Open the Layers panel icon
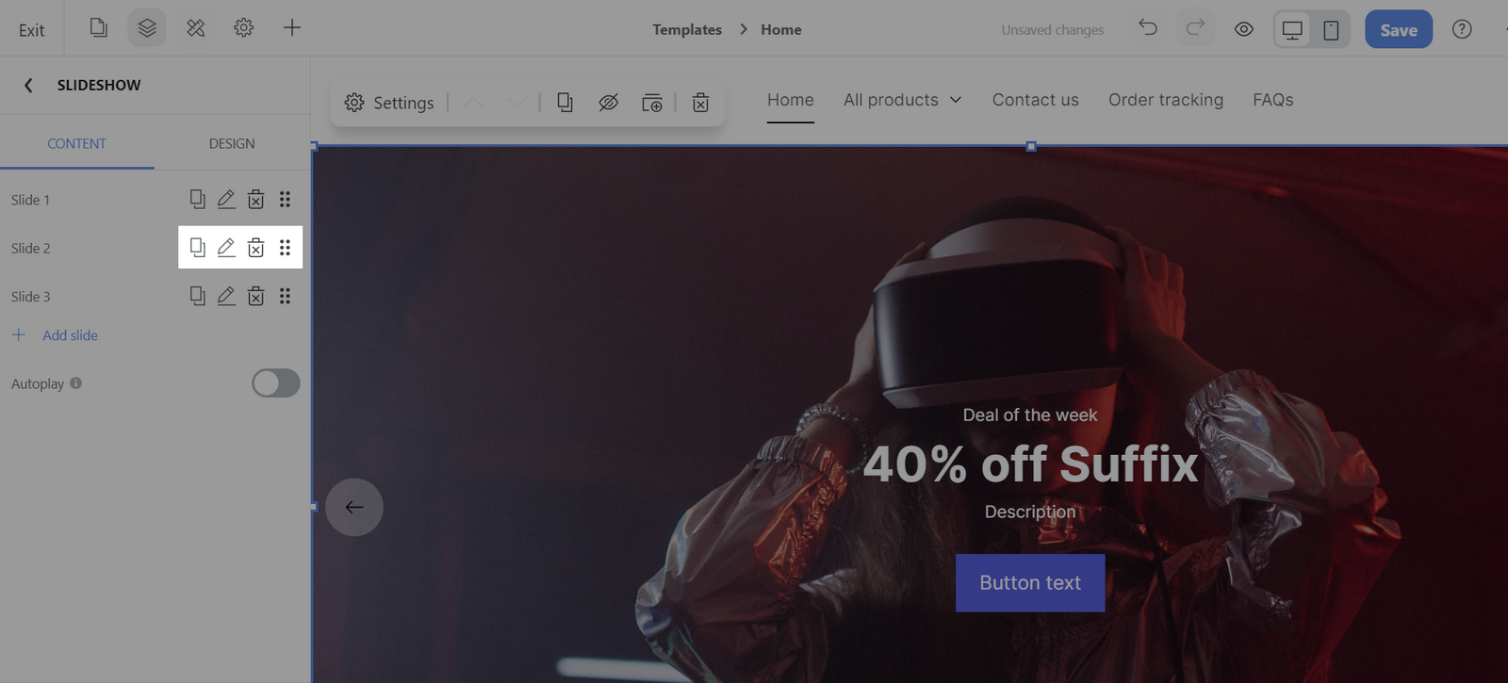The image size is (1508, 683). (147, 28)
